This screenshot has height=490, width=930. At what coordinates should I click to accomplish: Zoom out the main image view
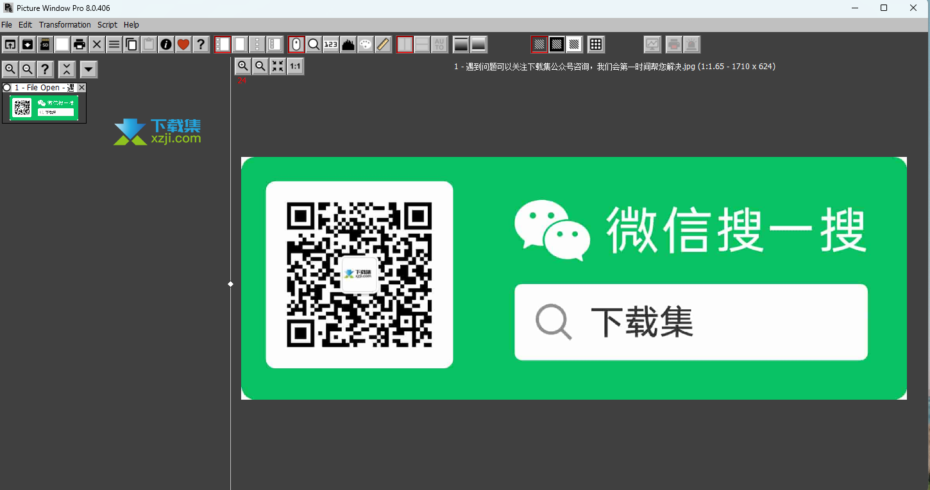click(x=260, y=66)
